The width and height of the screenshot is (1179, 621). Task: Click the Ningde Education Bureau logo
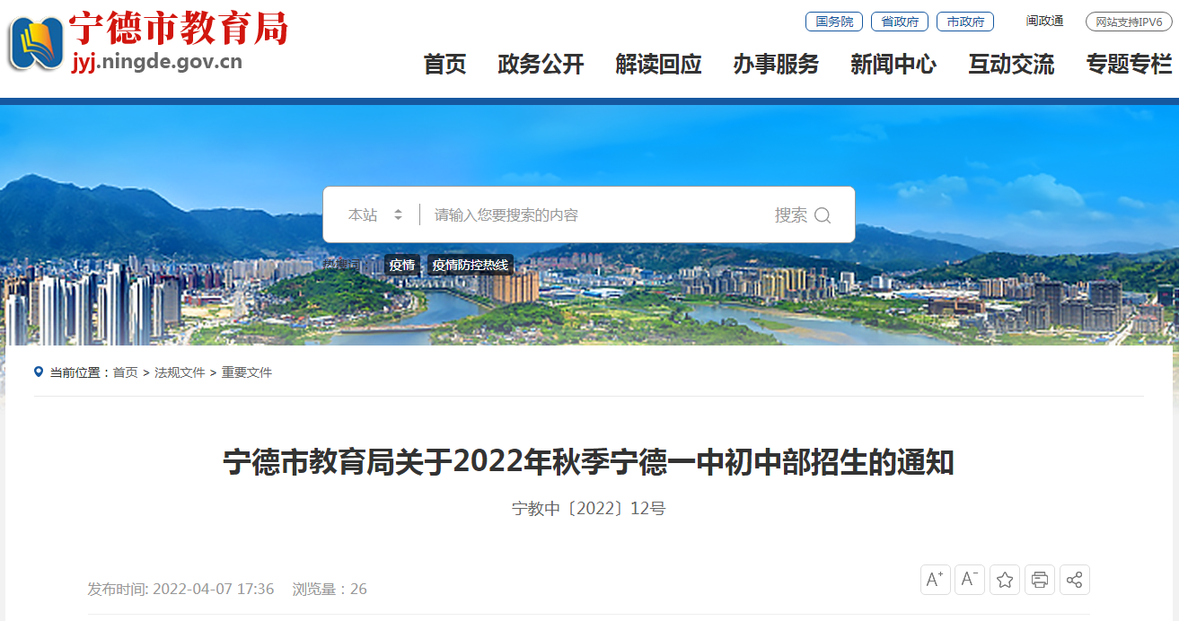point(148,42)
